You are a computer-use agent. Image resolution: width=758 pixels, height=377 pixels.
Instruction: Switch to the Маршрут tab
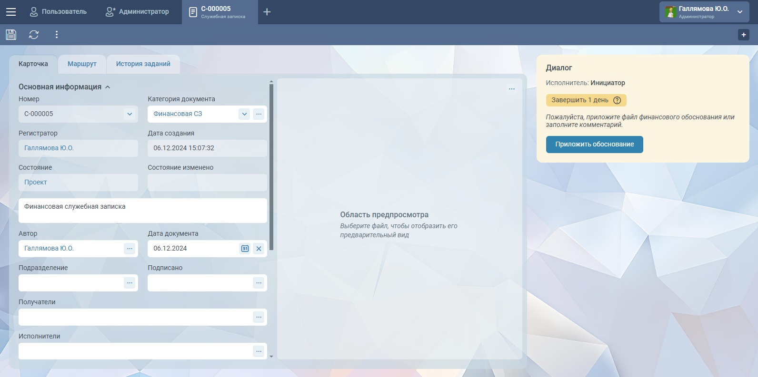coord(82,64)
